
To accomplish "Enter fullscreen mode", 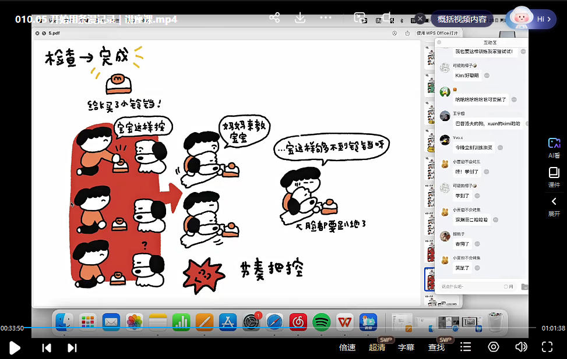I will 547,347.
